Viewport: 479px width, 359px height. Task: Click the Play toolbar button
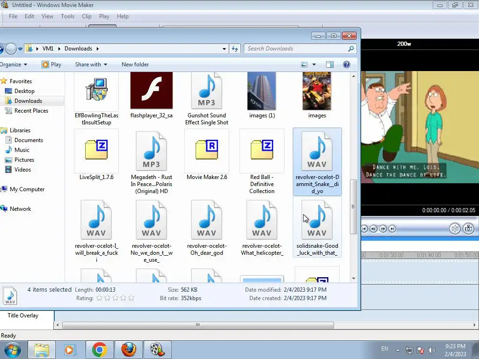(x=51, y=65)
